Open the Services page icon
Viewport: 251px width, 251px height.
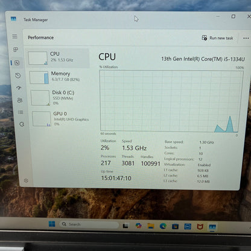click(x=22, y=124)
